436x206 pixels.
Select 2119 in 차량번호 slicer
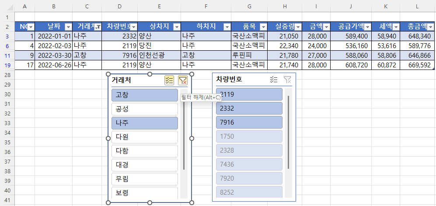pos(249,94)
